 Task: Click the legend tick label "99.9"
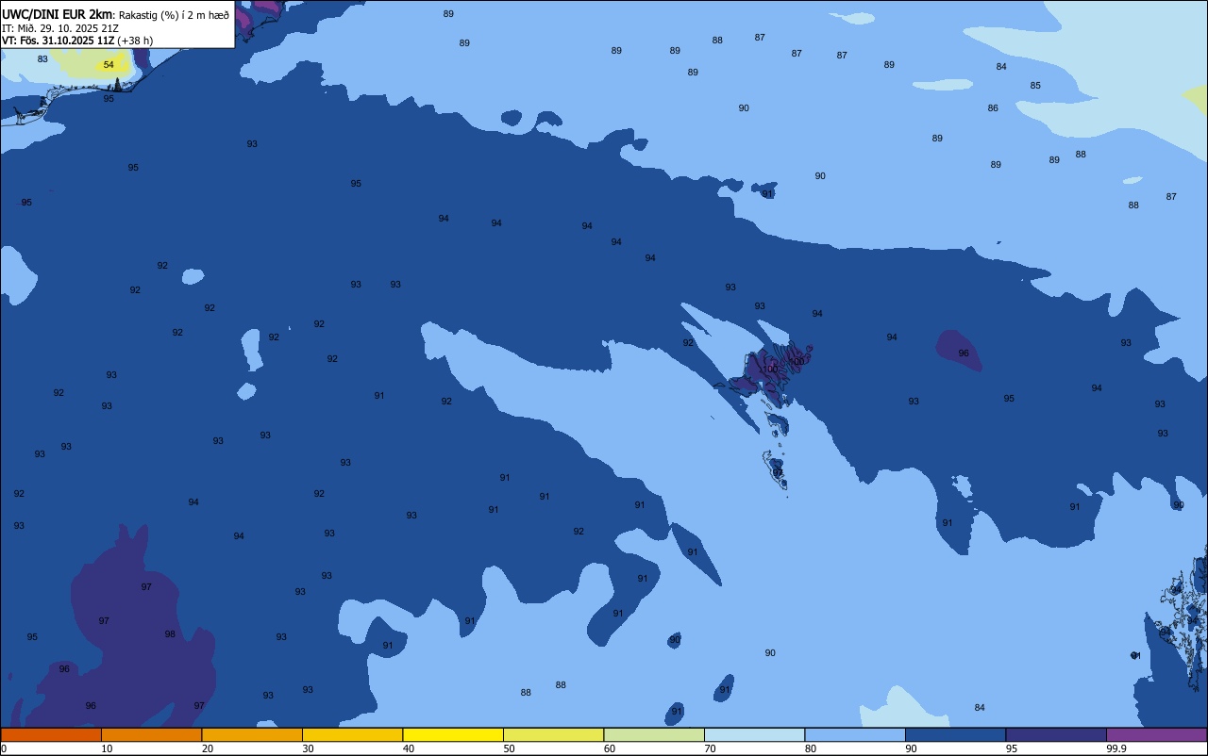[x=1116, y=748]
